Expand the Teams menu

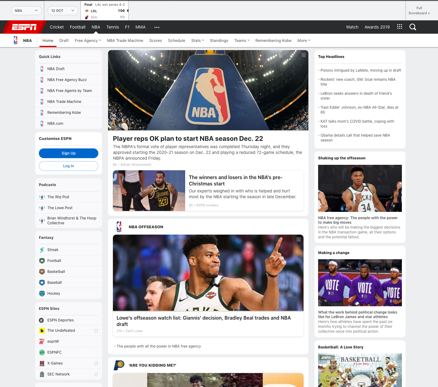click(x=242, y=41)
